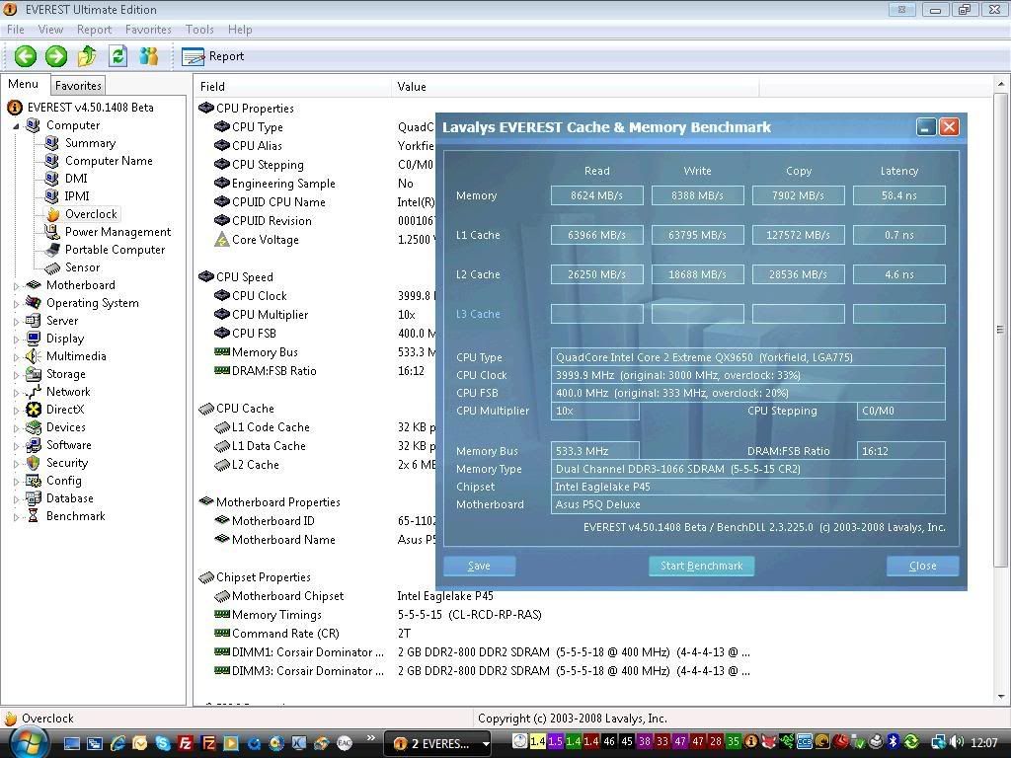The height and width of the screenshot is (758, 1011).
Task: Select the Command Rate (CR) row
Action: point(474,634)
